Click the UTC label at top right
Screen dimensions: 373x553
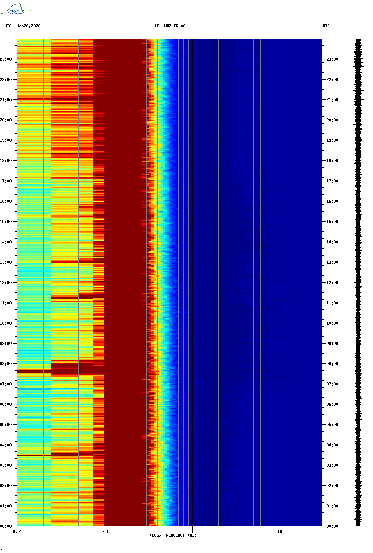[x=326, y=26]
